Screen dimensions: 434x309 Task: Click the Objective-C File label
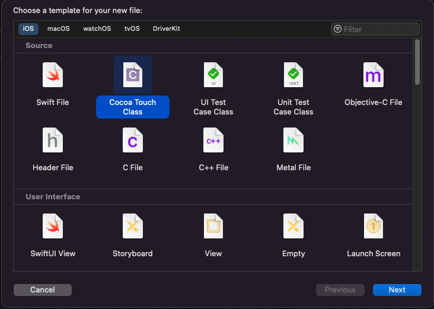tap(374, 103)
